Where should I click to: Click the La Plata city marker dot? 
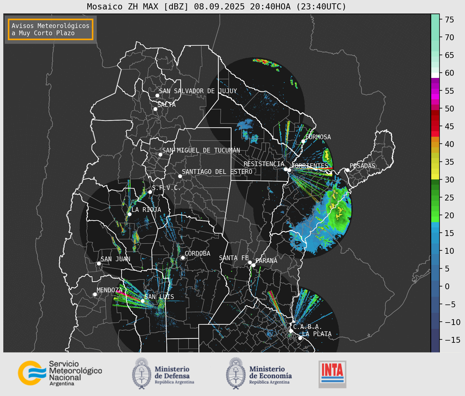[x=300, y=338]
